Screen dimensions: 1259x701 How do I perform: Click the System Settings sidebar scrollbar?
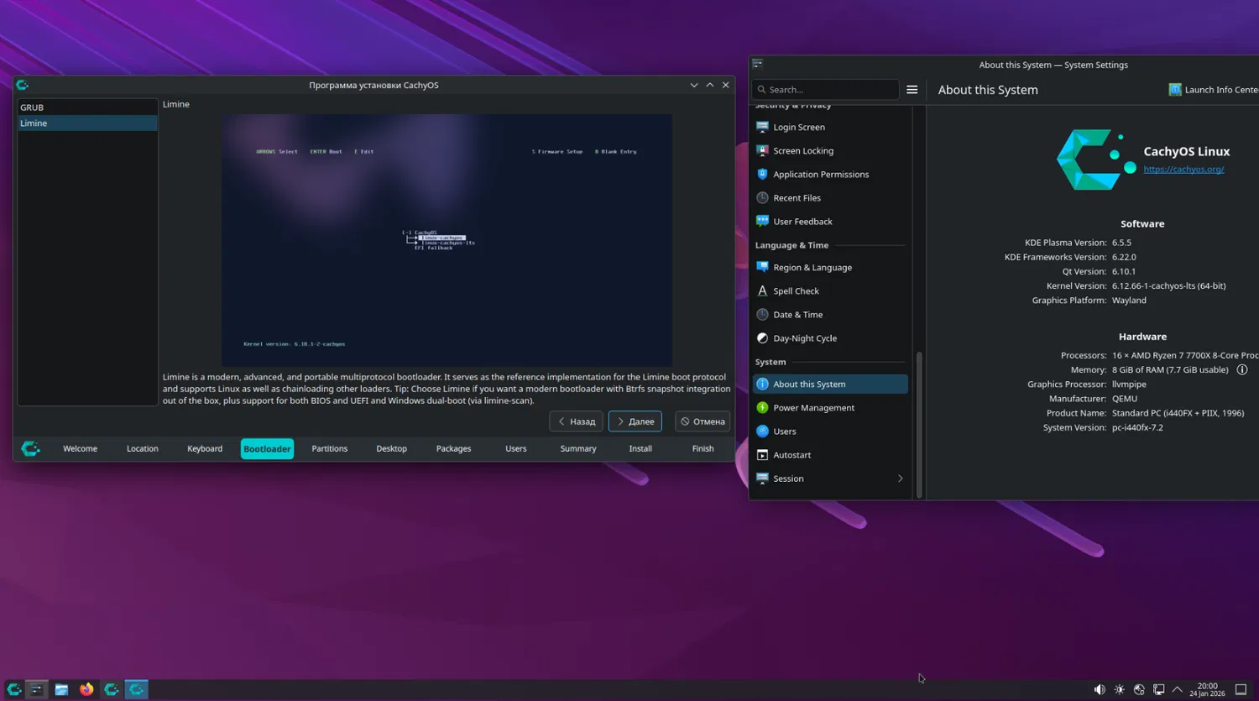pos(919,424)
